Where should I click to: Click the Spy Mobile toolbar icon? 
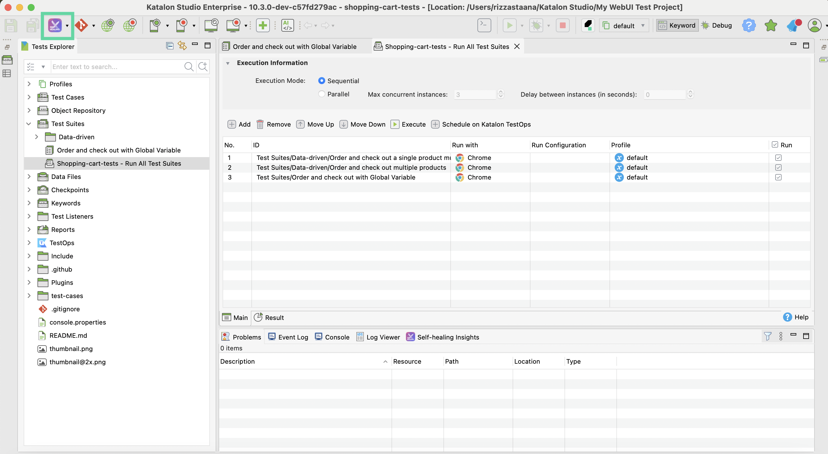[x=155, y=25]
